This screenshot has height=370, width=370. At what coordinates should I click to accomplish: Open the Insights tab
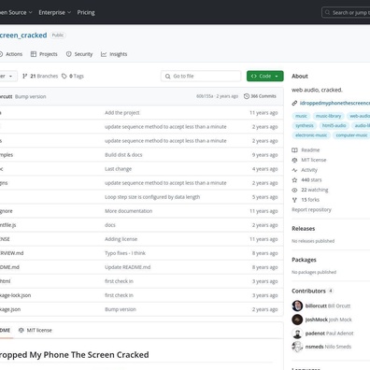pyautogui.click(x=114, y=54)
